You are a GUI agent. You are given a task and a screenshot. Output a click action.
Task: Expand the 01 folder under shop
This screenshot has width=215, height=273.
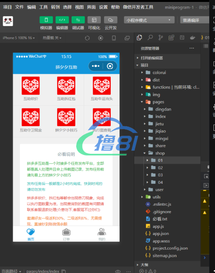(167, 160)
